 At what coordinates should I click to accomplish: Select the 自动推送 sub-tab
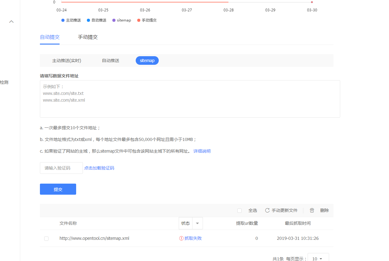coord(111,60)
